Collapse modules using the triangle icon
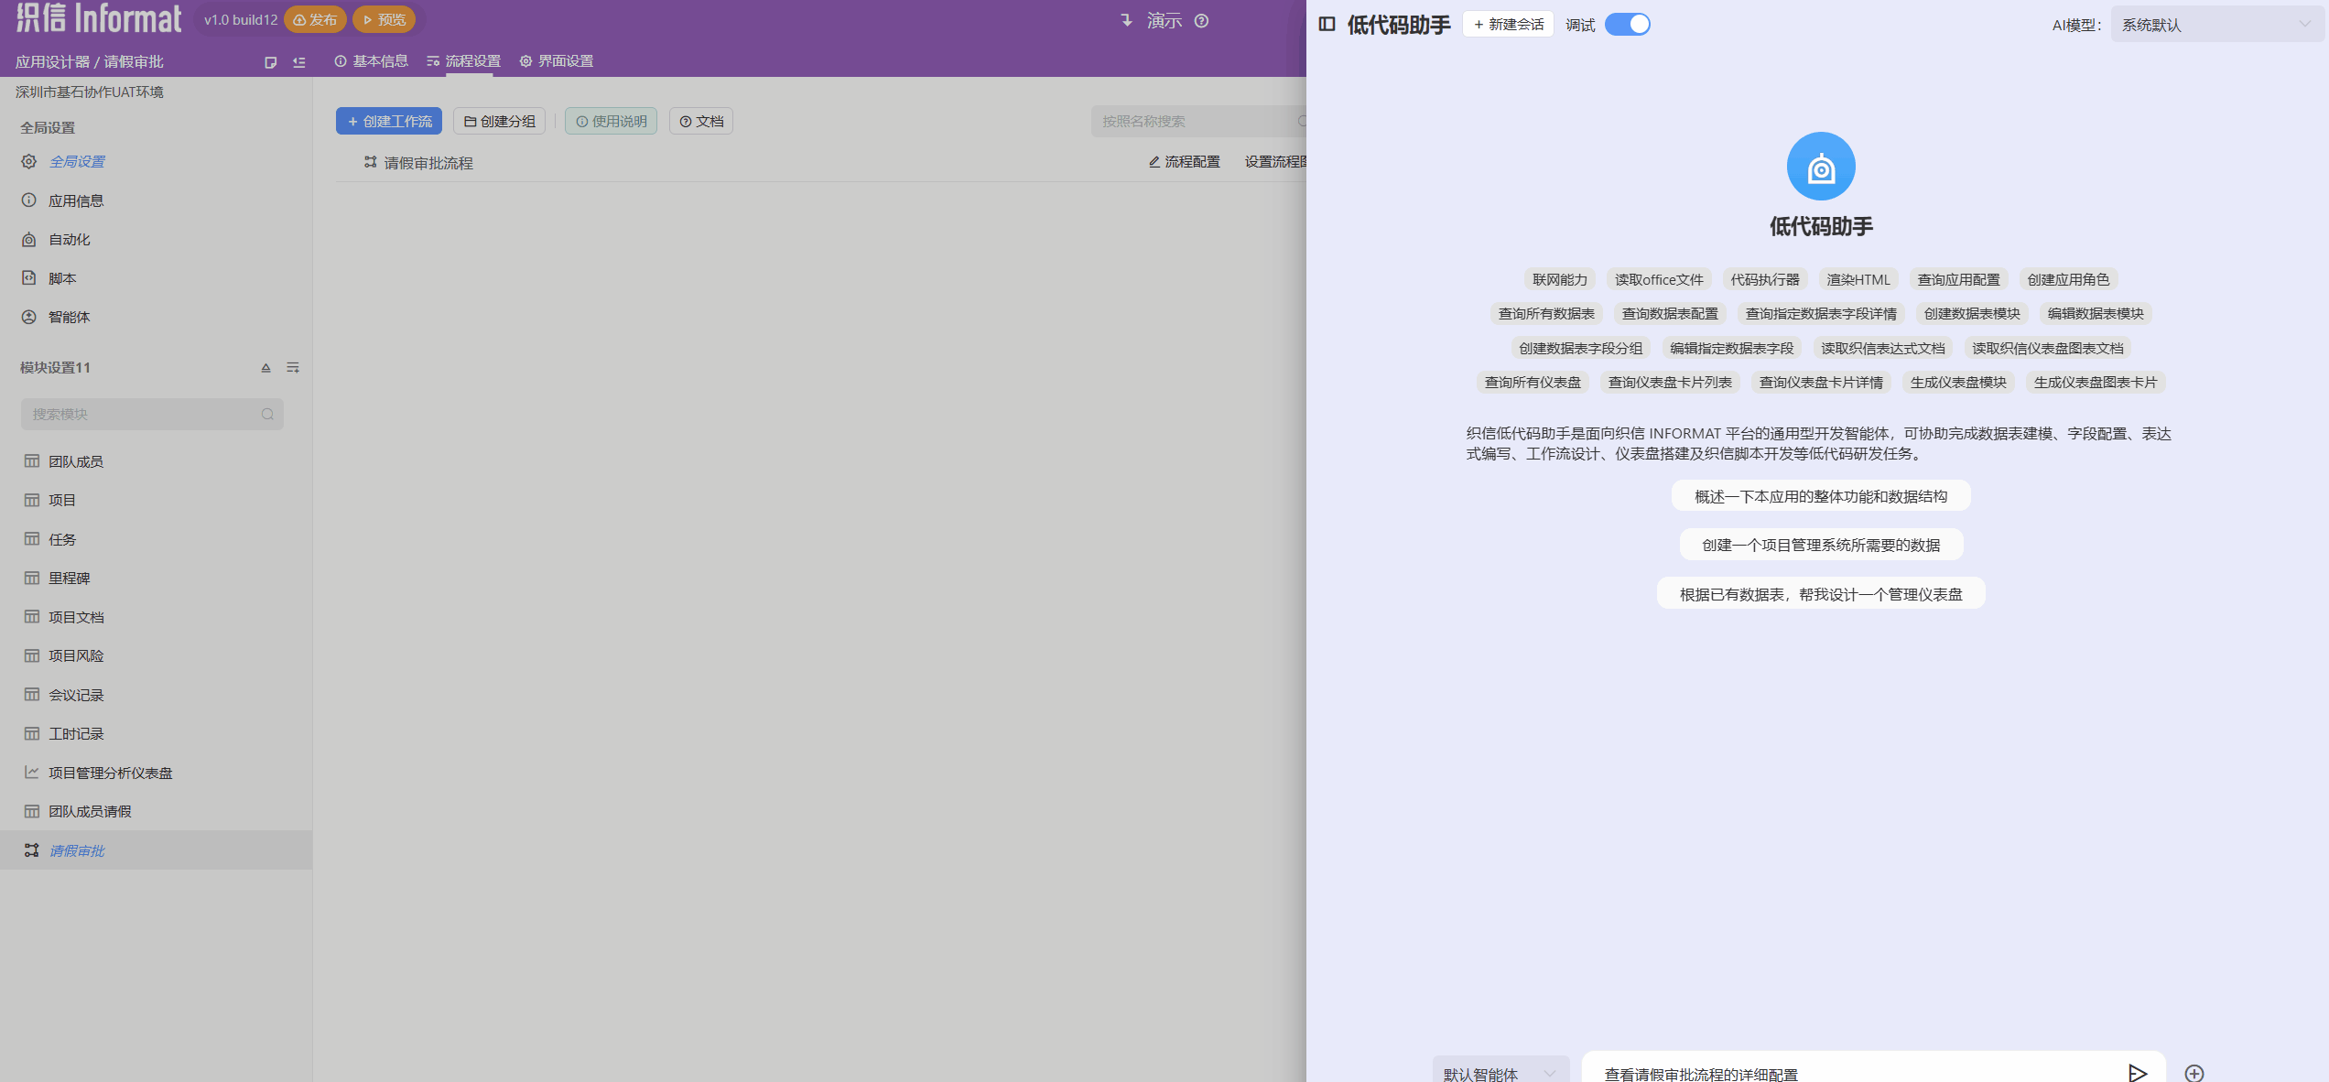The width and height of the screenshot is (2329, 1082). [265, 367]
